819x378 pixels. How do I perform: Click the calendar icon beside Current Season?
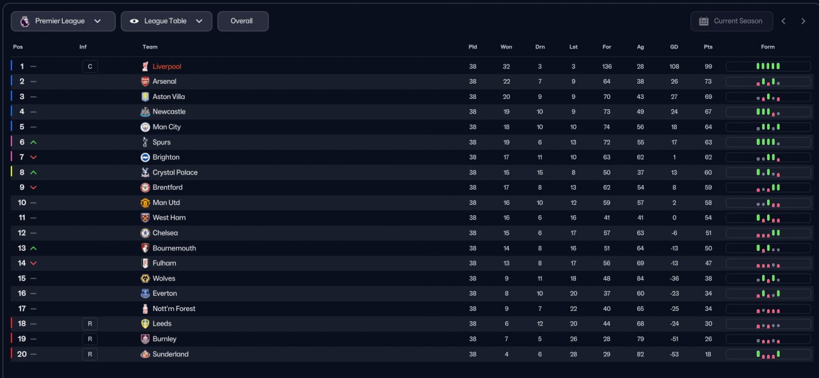point(704,21)
